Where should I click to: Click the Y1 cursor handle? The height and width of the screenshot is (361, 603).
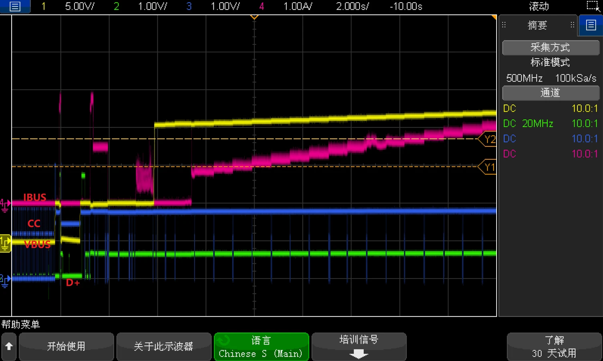pos(488,167)
